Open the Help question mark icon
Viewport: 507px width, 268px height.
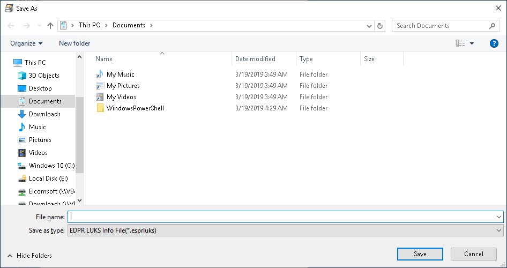494,43
